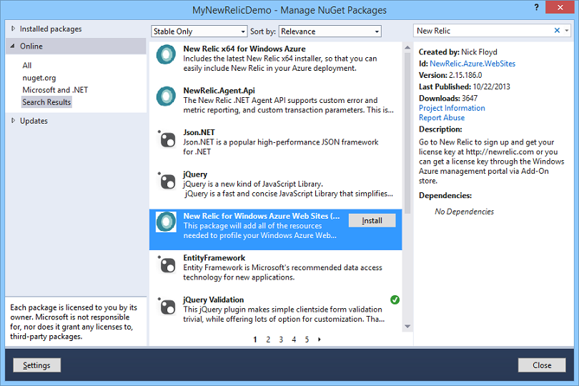This screenshot has width=579, height=386.
Task: Click the Created by Nick Floyd text
Action: 458,52
